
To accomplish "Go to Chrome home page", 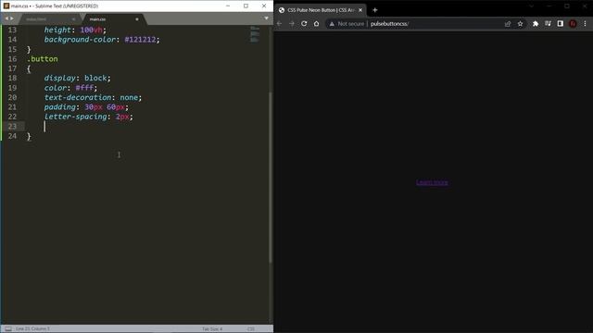I will (x=317, y=24).
